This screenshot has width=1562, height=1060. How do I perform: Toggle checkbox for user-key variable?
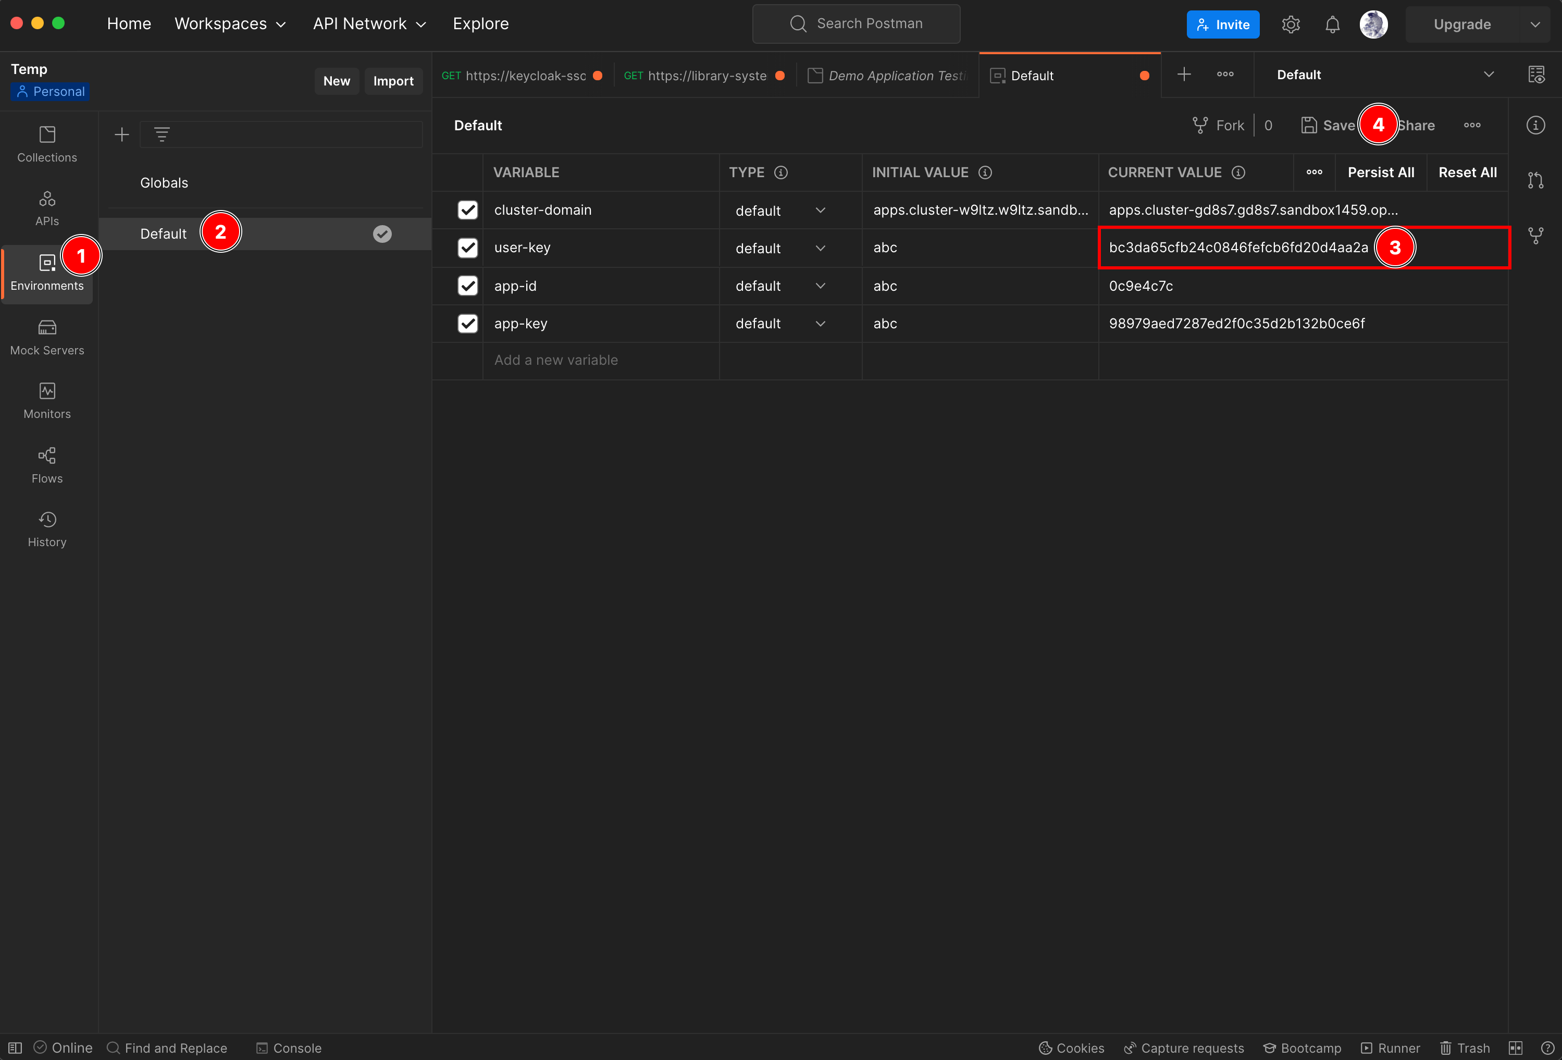pos(468,247)
